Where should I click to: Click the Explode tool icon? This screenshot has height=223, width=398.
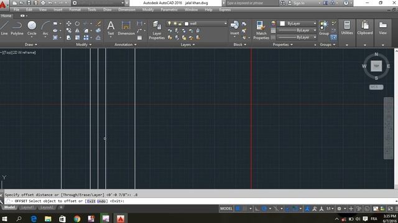(x=98, y=30)
